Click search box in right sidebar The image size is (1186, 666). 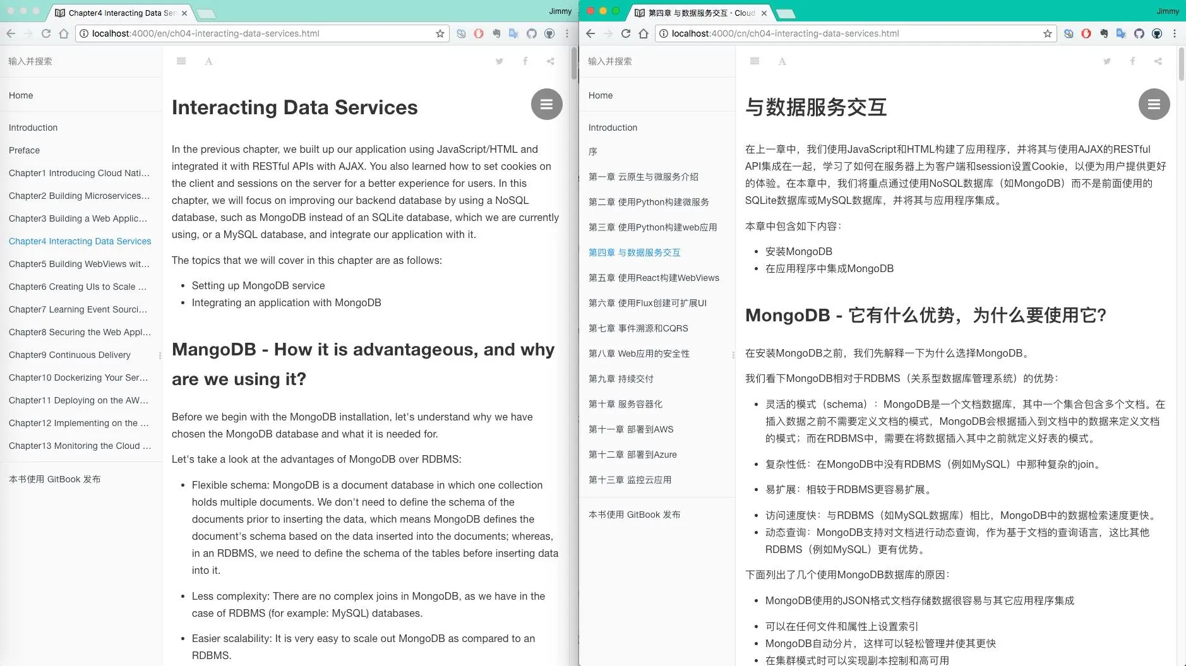click(x=657, y=61)
